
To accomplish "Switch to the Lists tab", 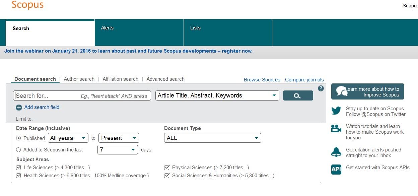I will point(228,32).
